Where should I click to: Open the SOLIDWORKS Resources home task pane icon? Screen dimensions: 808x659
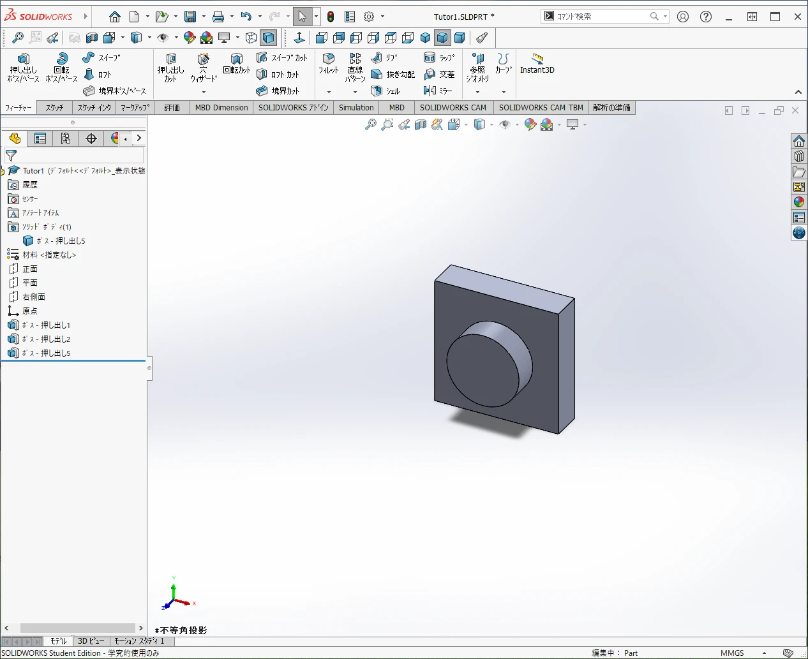(x=799, y=141)
